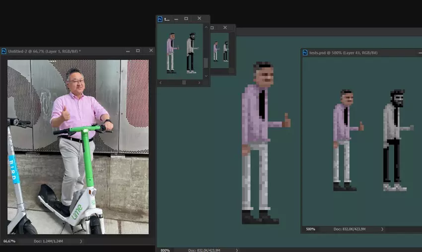The height and width of the screenshot is (252, 422).
Task: Activate the tests.psd @ 500% title bar
Action: (x=348, y=52)
